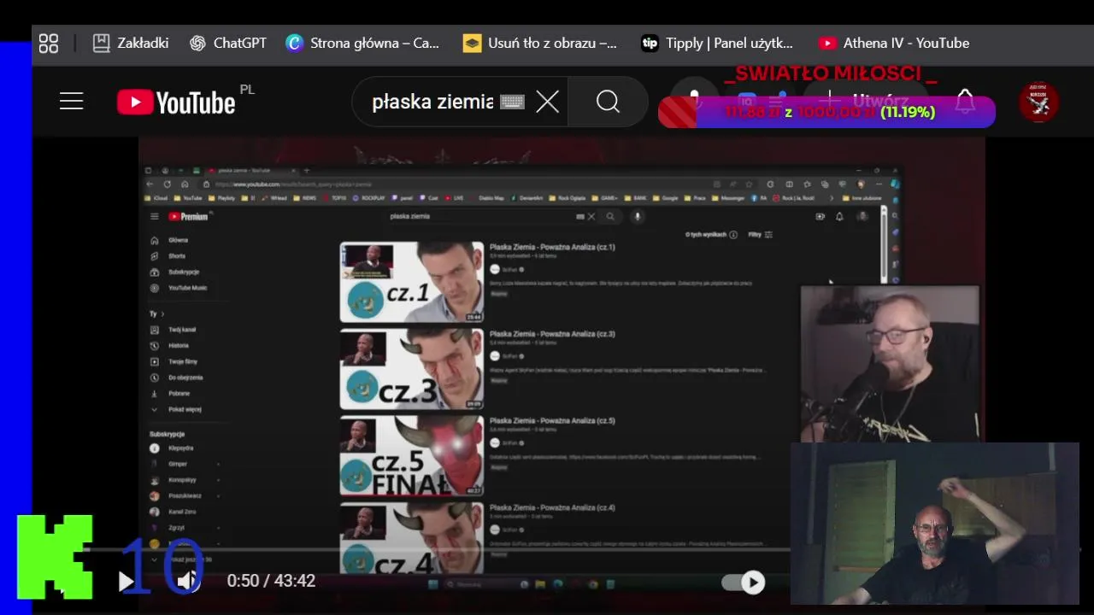Image resolution: width=1094 pixels, height=615 pixels.
Task: Open the Filtry filter menu in recording
Action: click(760, 234)
